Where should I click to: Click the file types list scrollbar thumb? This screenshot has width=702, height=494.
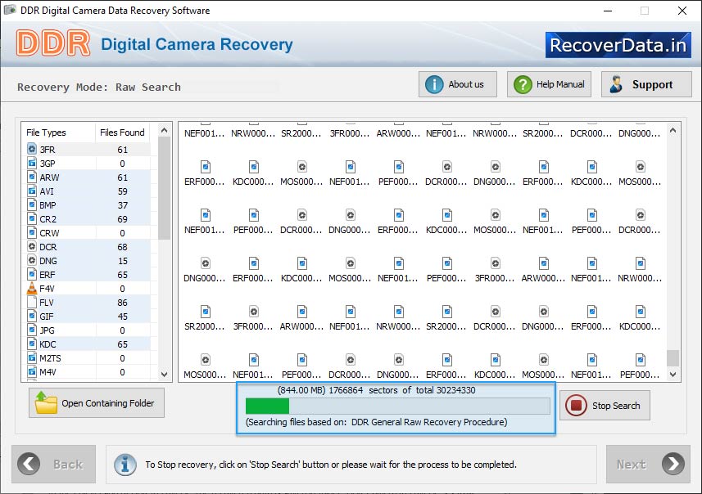(165, 188)
